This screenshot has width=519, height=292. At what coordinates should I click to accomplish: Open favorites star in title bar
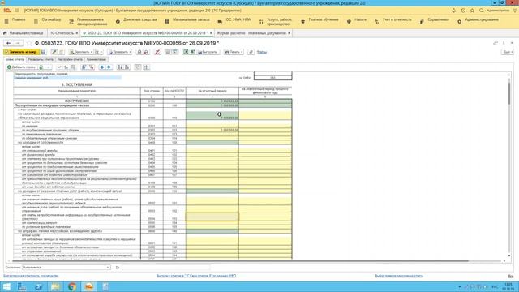tap(472, 11)
